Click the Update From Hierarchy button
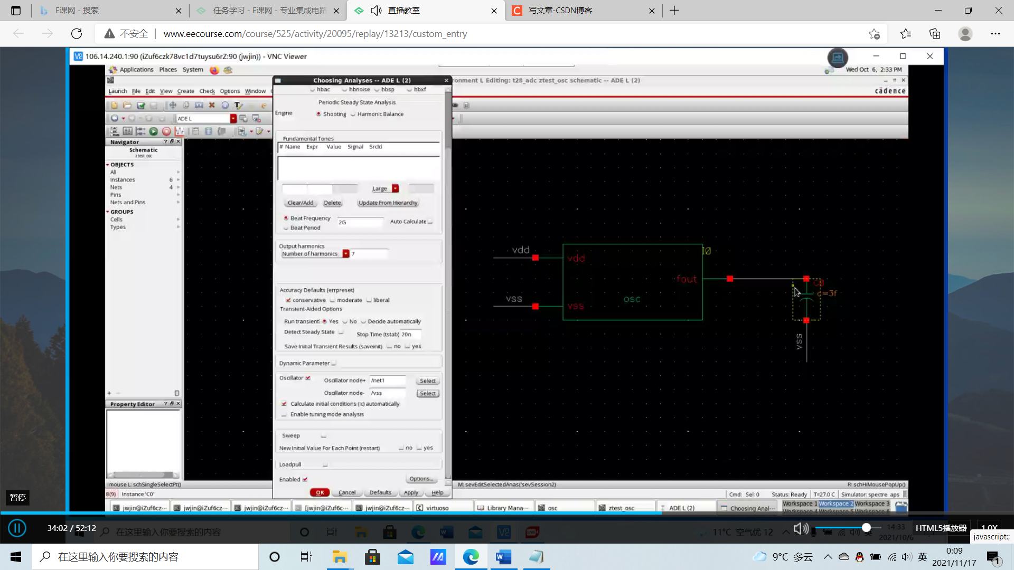 point(388,203)
